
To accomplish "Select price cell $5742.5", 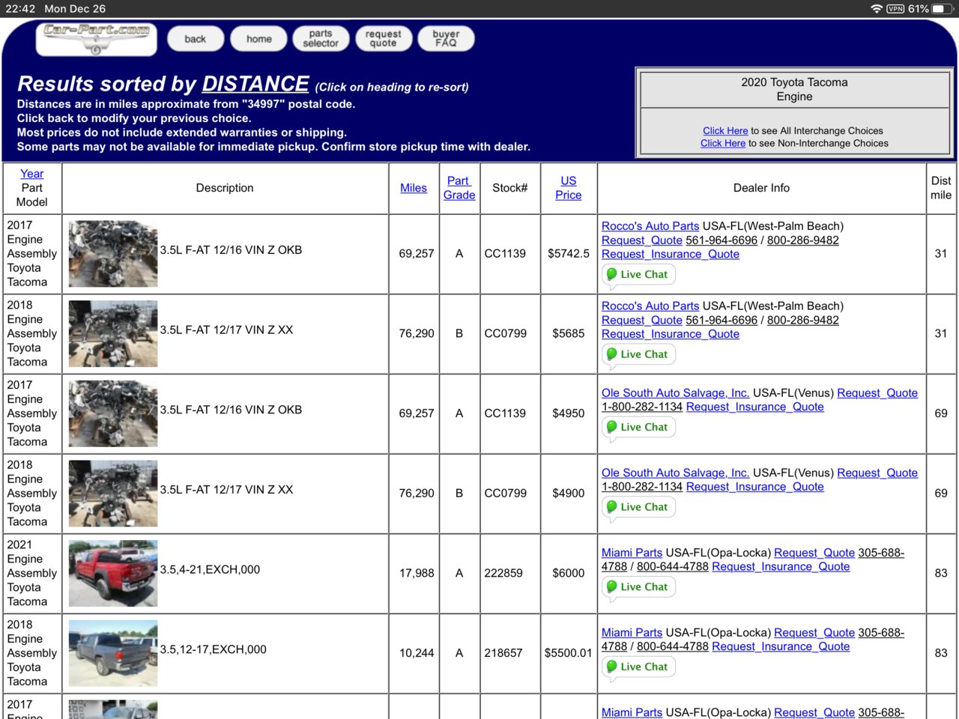I will (x=569, y=254).
